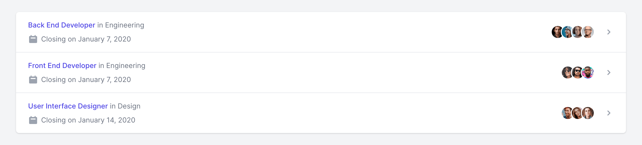The width and height of the screenshot is (642, 145).
Task: Expand the Back End Developer row chevron
Action: click(x=609, y=32)
